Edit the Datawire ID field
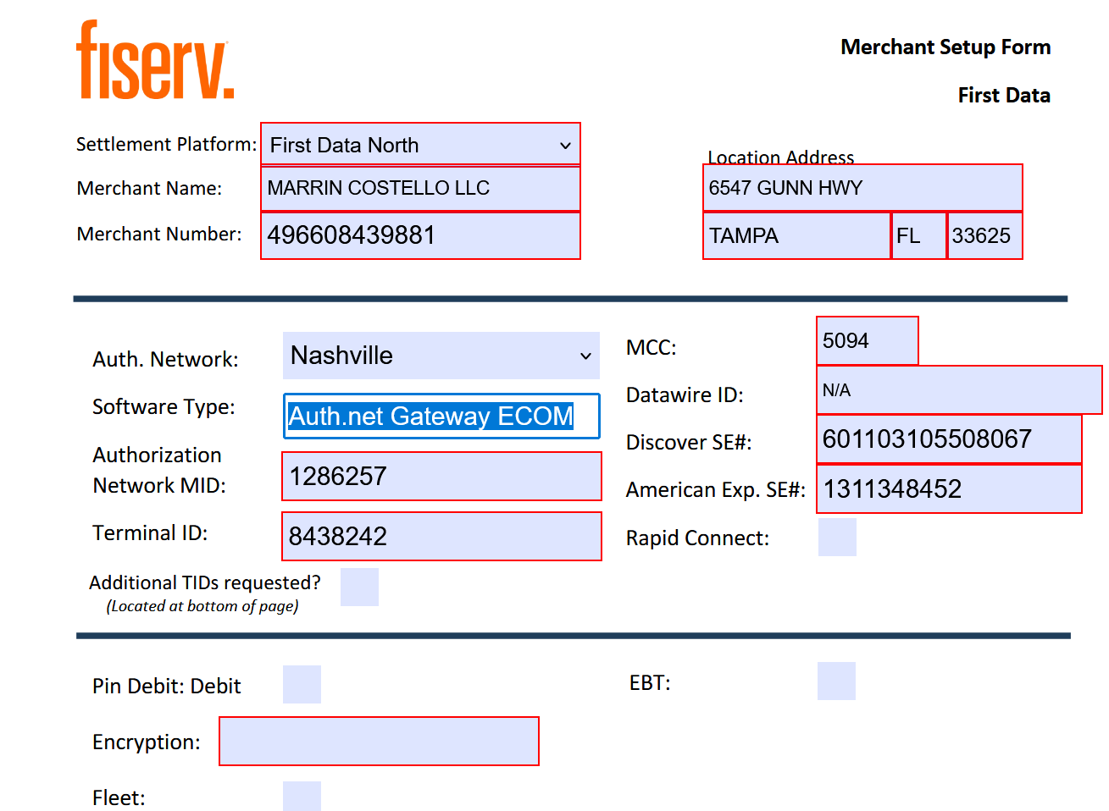Screen dimensions: 1109x811 pyautogui.click(x=959, y=390)
